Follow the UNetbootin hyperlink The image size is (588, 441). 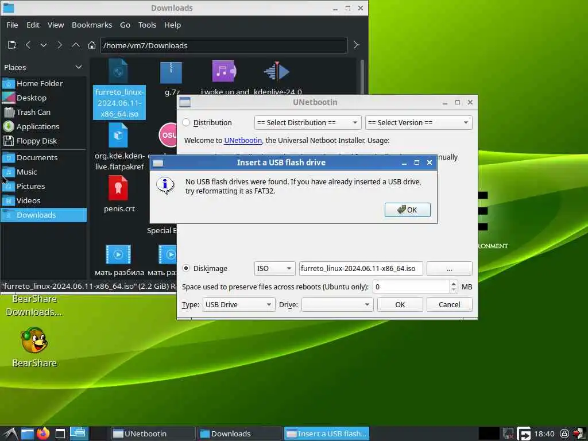[243, 140]
